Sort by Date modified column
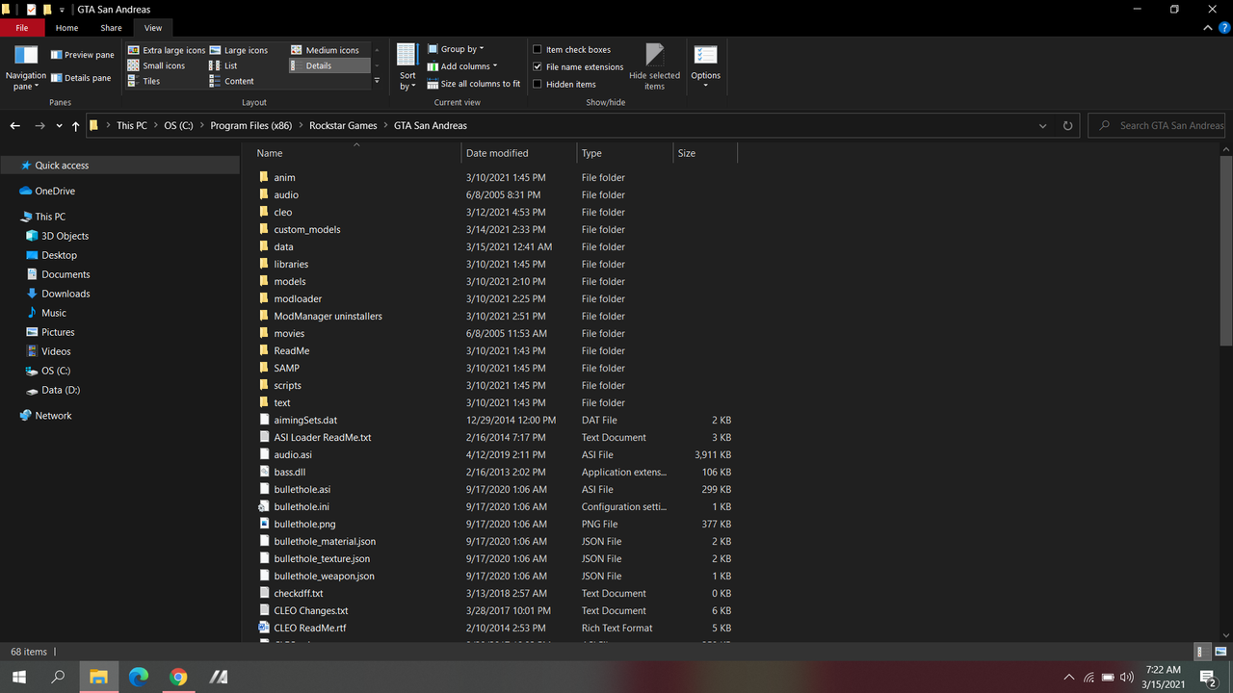The height and width of the screenshot is (693, 1233). tap(519, 153)
